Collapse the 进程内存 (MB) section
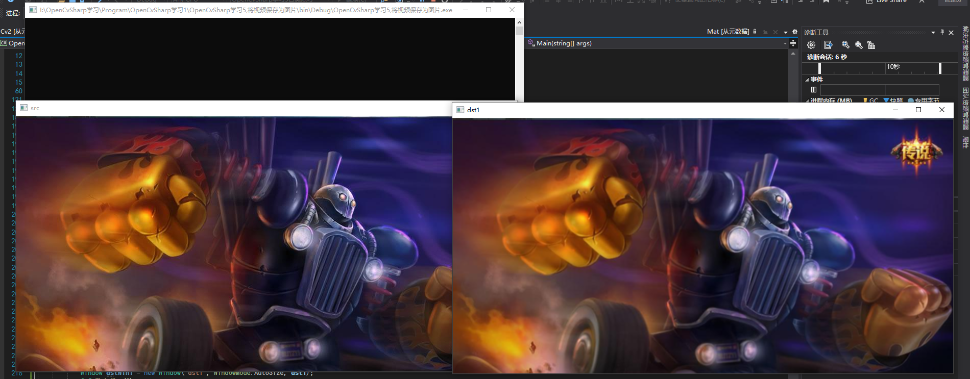 coord(807,100)
